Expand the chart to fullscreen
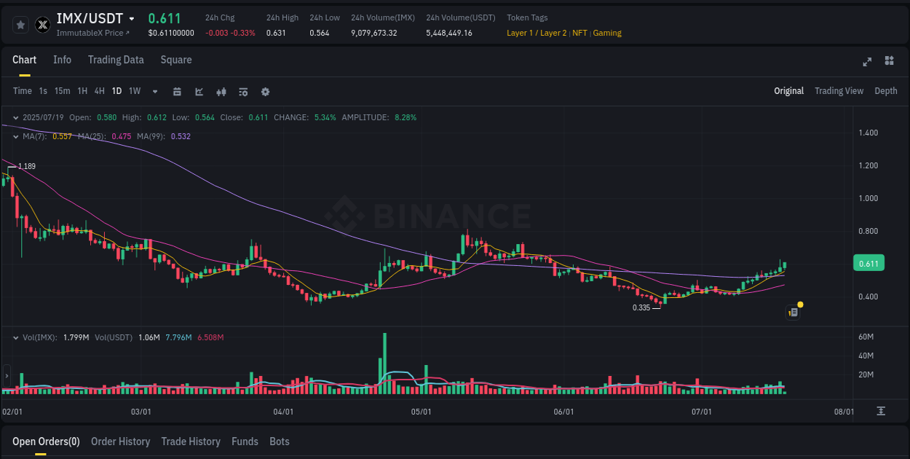This screenshot has width=910, height=459. click(x=866, y=62)
